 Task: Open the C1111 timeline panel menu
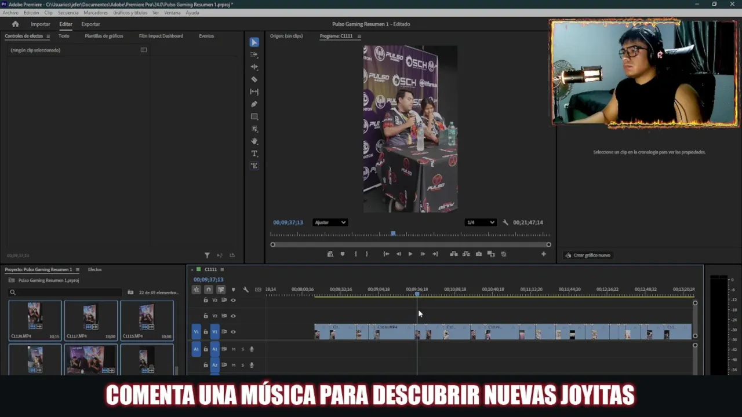point(221,269)
